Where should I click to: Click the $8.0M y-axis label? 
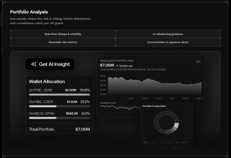click(103, 76)
